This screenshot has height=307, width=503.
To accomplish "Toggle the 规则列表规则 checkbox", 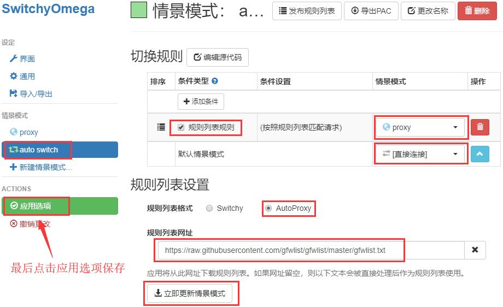I will (181, 128).
